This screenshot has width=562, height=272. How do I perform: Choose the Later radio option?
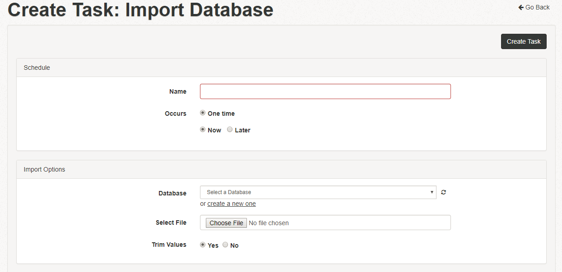tap(230, 130)
